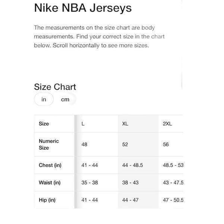Click the Numeric Size row label
Image resolution: width=224 pixels, height=224 pixels.
point(49,144)
